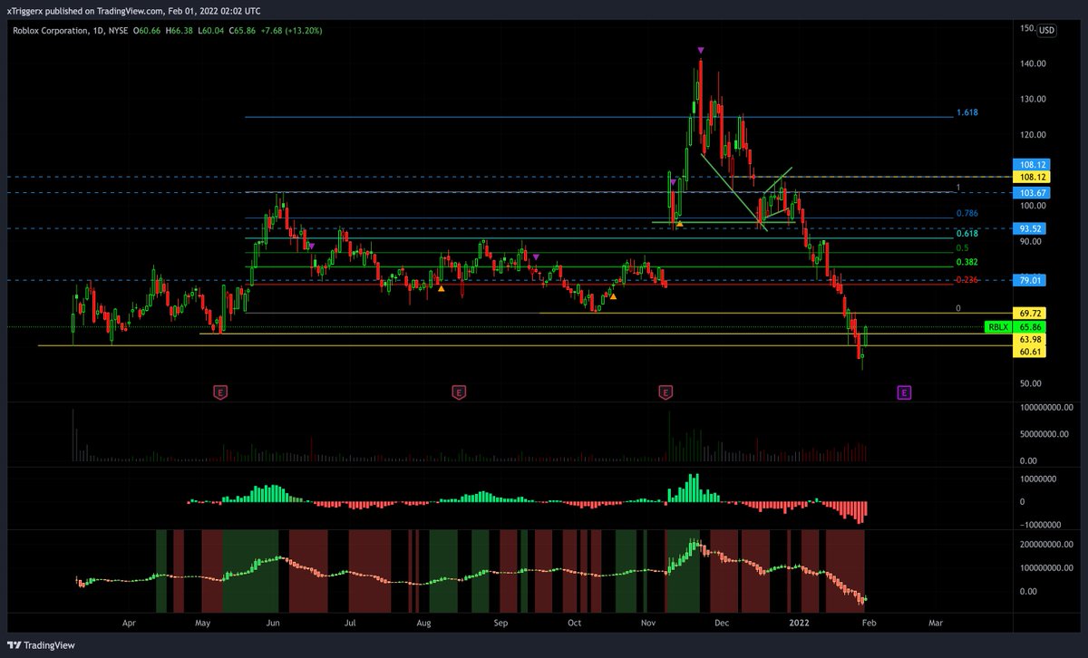The image size is (1088, 658).
Task: Click the +7.68 (+13.20%) change value
Action: (294, 31)
